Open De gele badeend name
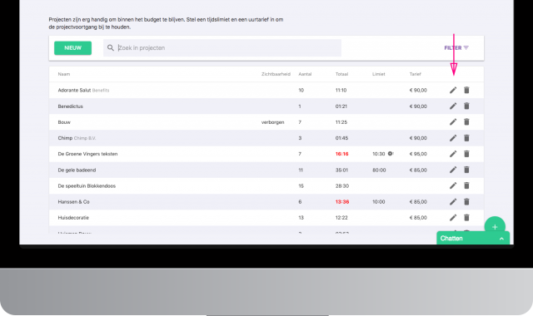The height and width of the screenshot is (316, 533). click(x=77, y=170)
